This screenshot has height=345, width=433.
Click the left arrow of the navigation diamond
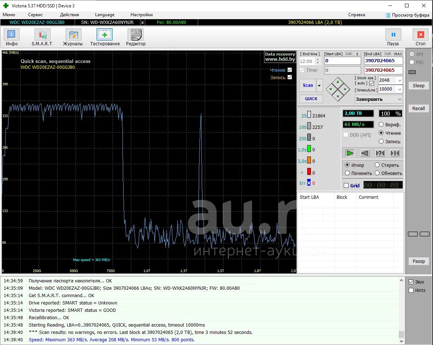point(330,89)
